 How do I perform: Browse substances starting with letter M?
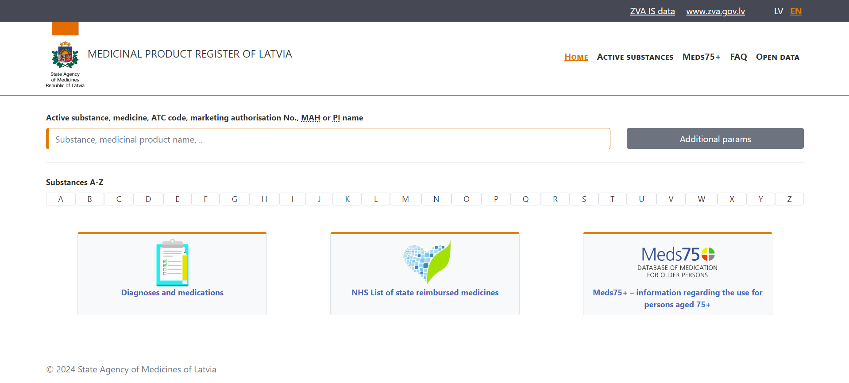tap(405, 199)
